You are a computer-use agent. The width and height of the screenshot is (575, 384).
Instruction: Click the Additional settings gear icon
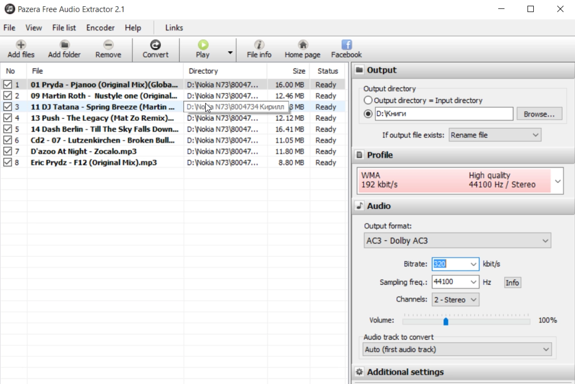click(359, 372)
